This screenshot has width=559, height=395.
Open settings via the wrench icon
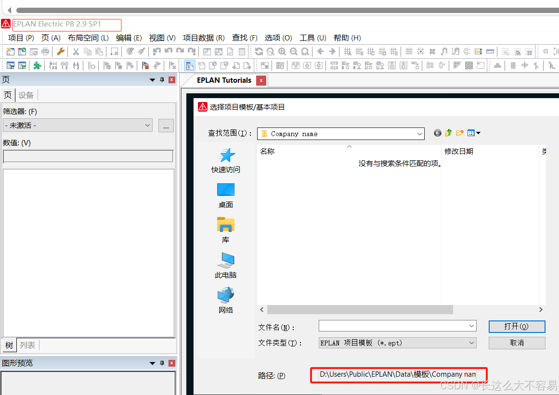click(61, 51)
